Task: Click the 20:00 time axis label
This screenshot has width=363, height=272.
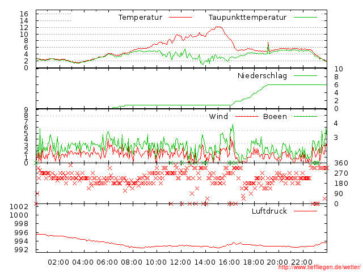Action: [x=277, y=262]
